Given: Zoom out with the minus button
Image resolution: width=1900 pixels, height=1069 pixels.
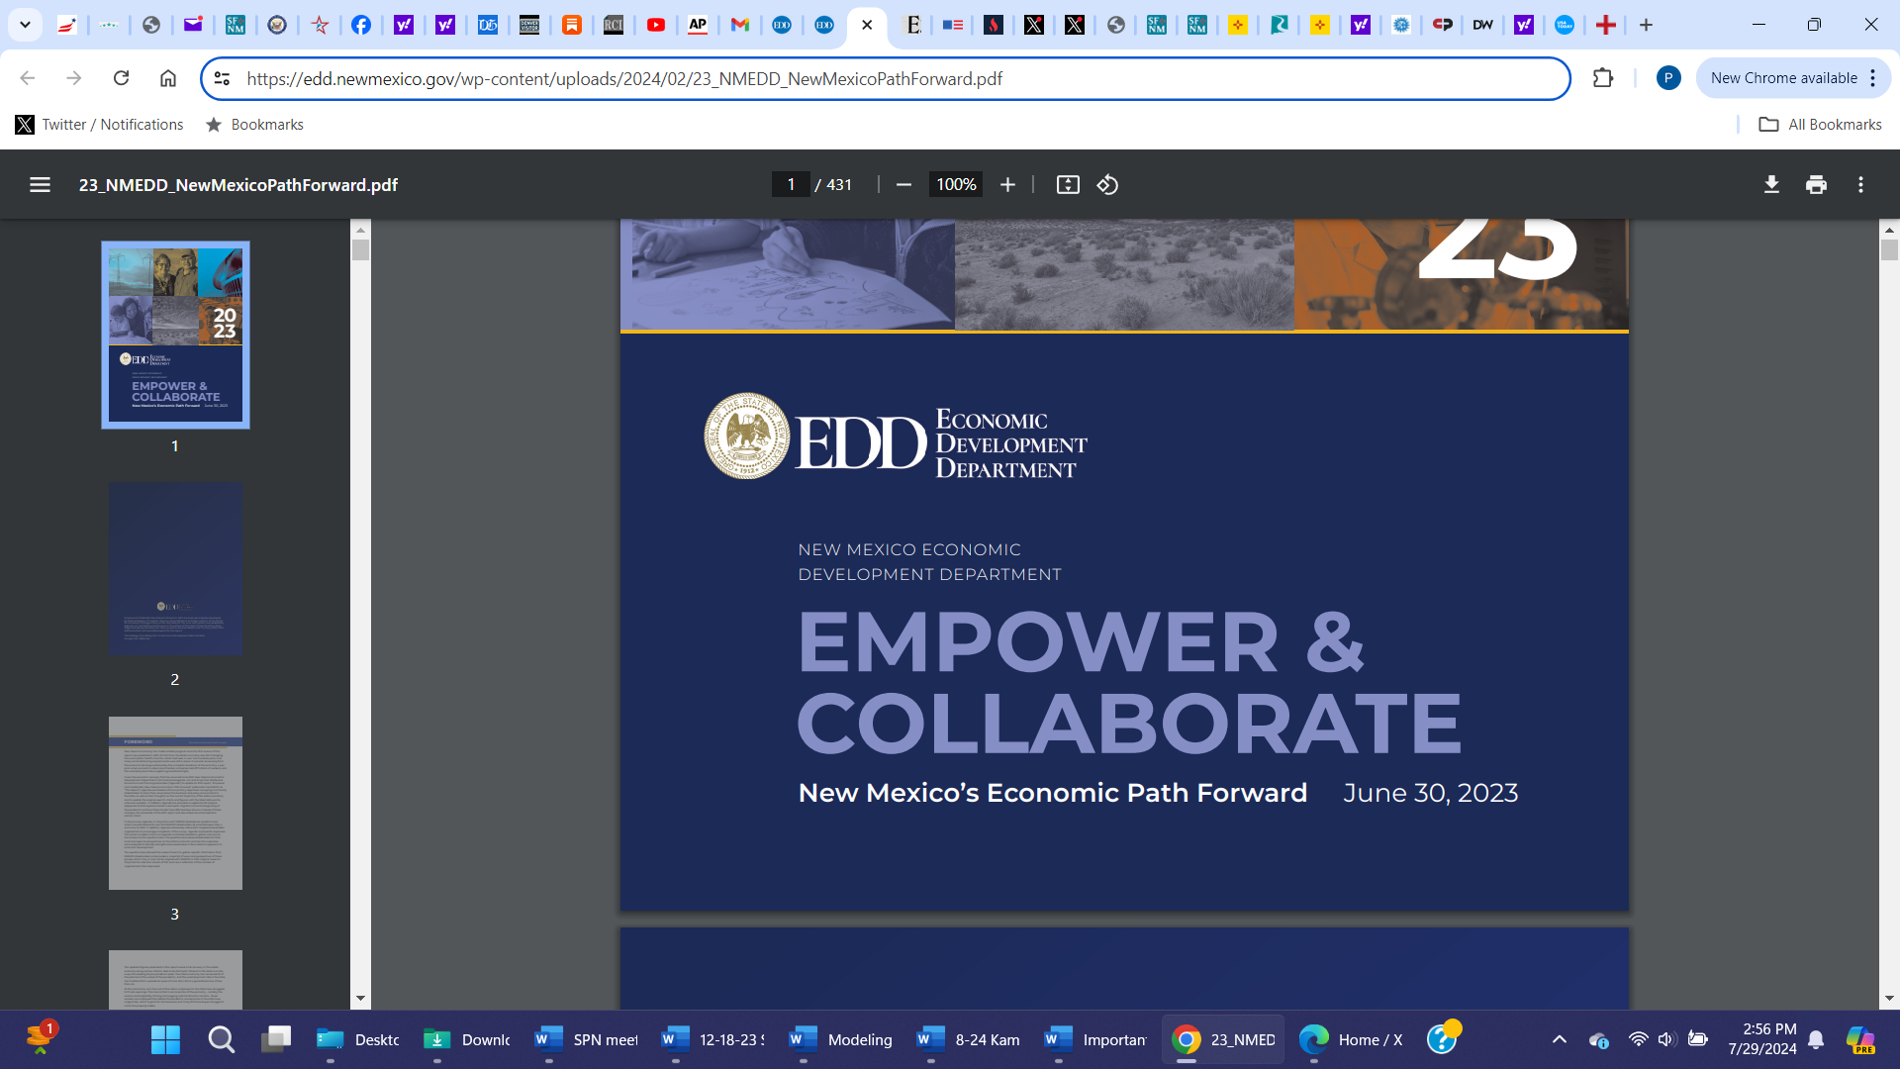Looking at the screenshot, I should click(x=903, y=185).
